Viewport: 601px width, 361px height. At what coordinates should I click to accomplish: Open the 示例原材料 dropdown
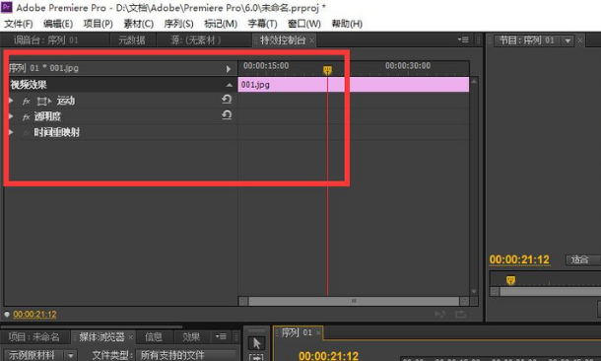41,355
